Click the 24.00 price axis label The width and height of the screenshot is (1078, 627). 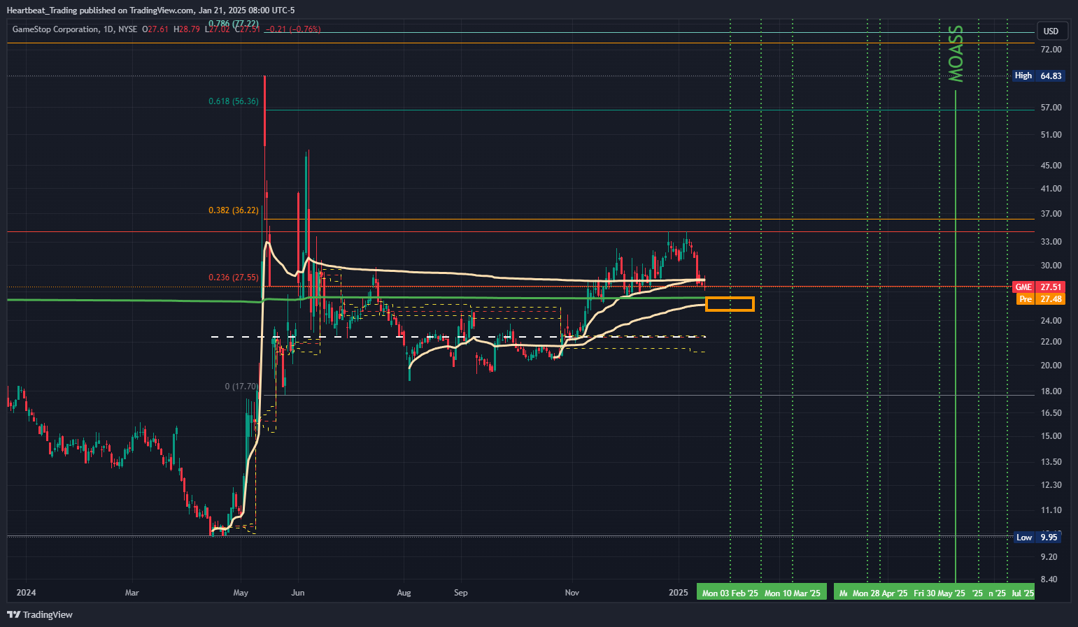tap(1051, 321)
